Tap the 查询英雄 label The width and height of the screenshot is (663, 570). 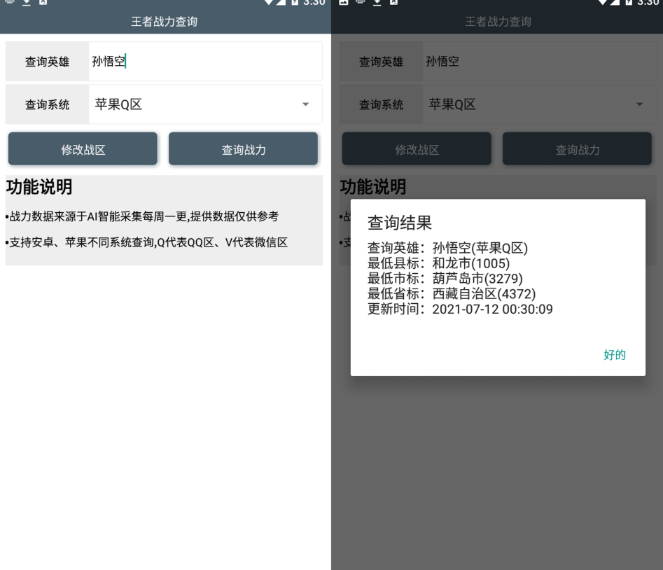47,61
